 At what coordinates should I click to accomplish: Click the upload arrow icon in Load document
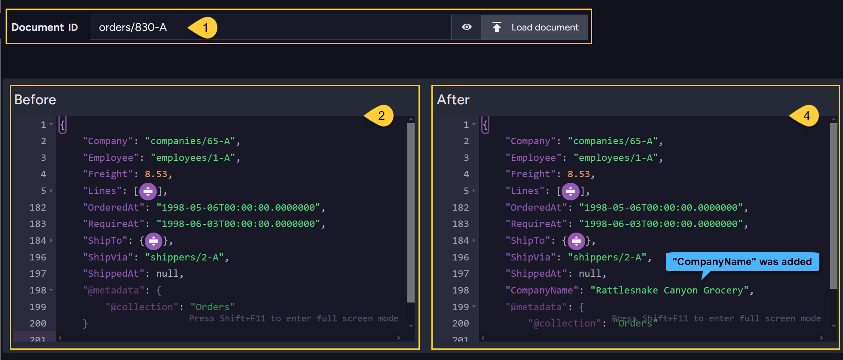click(x=497, y=27)
